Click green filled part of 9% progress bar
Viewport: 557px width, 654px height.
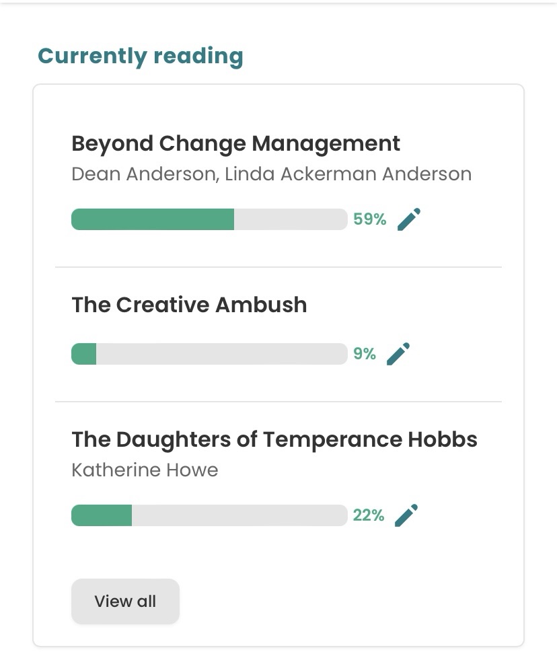click(x=84, y=354)
